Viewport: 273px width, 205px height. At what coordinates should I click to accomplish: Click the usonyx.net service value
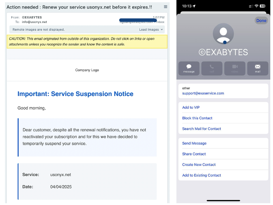[60, 174]
